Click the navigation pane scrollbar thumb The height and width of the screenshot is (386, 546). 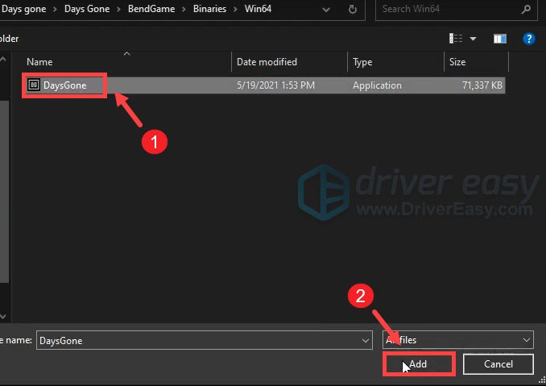[5, 192]
